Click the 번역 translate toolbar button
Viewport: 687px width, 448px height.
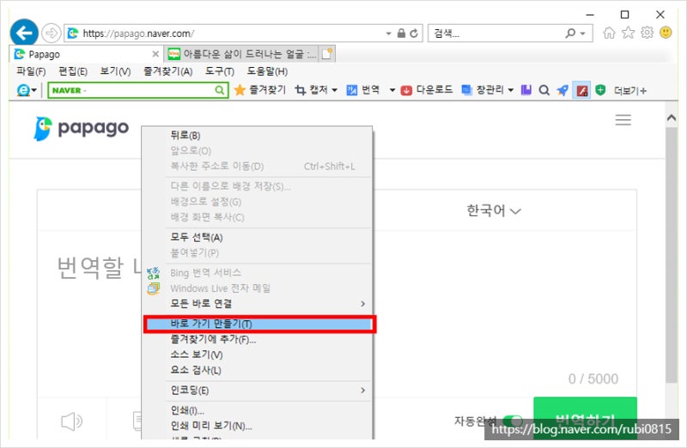point(363,90)
